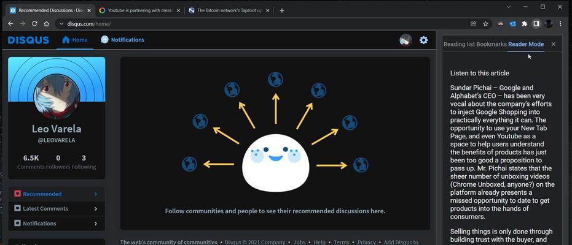572x245 pixels.
Task: Open the Terms footer link
Action: pos(342,242)
